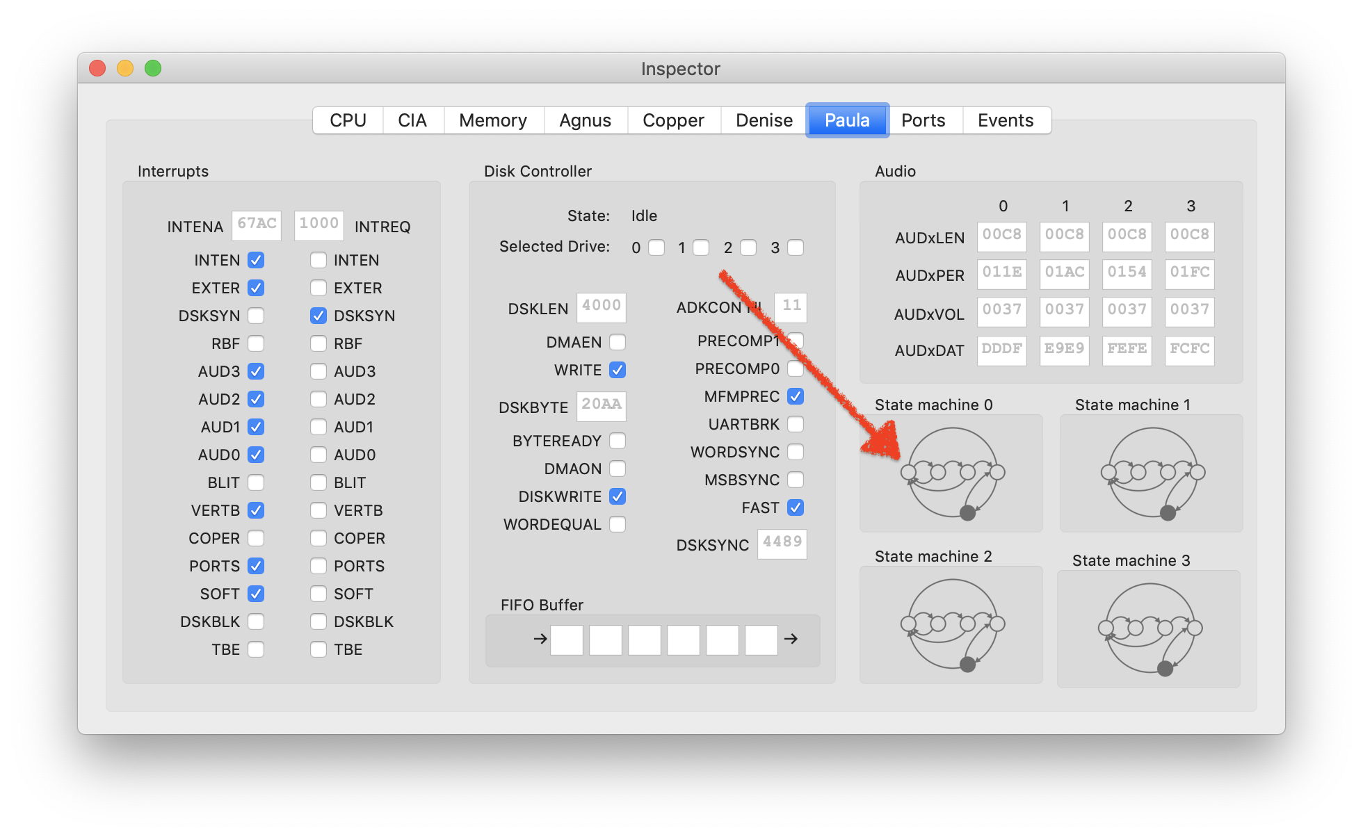1363x837 pixels.
Task: Check the WORDEQUAL checkbox
Action: click(618, 524)
